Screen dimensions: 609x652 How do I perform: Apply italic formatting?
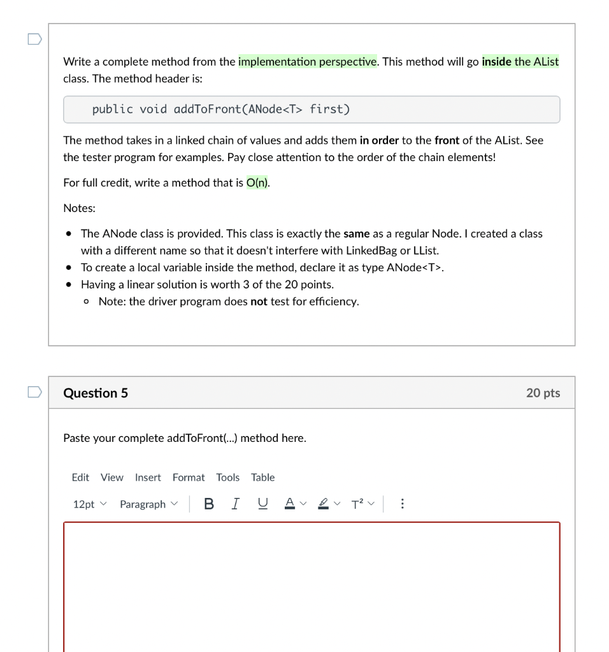235,504
